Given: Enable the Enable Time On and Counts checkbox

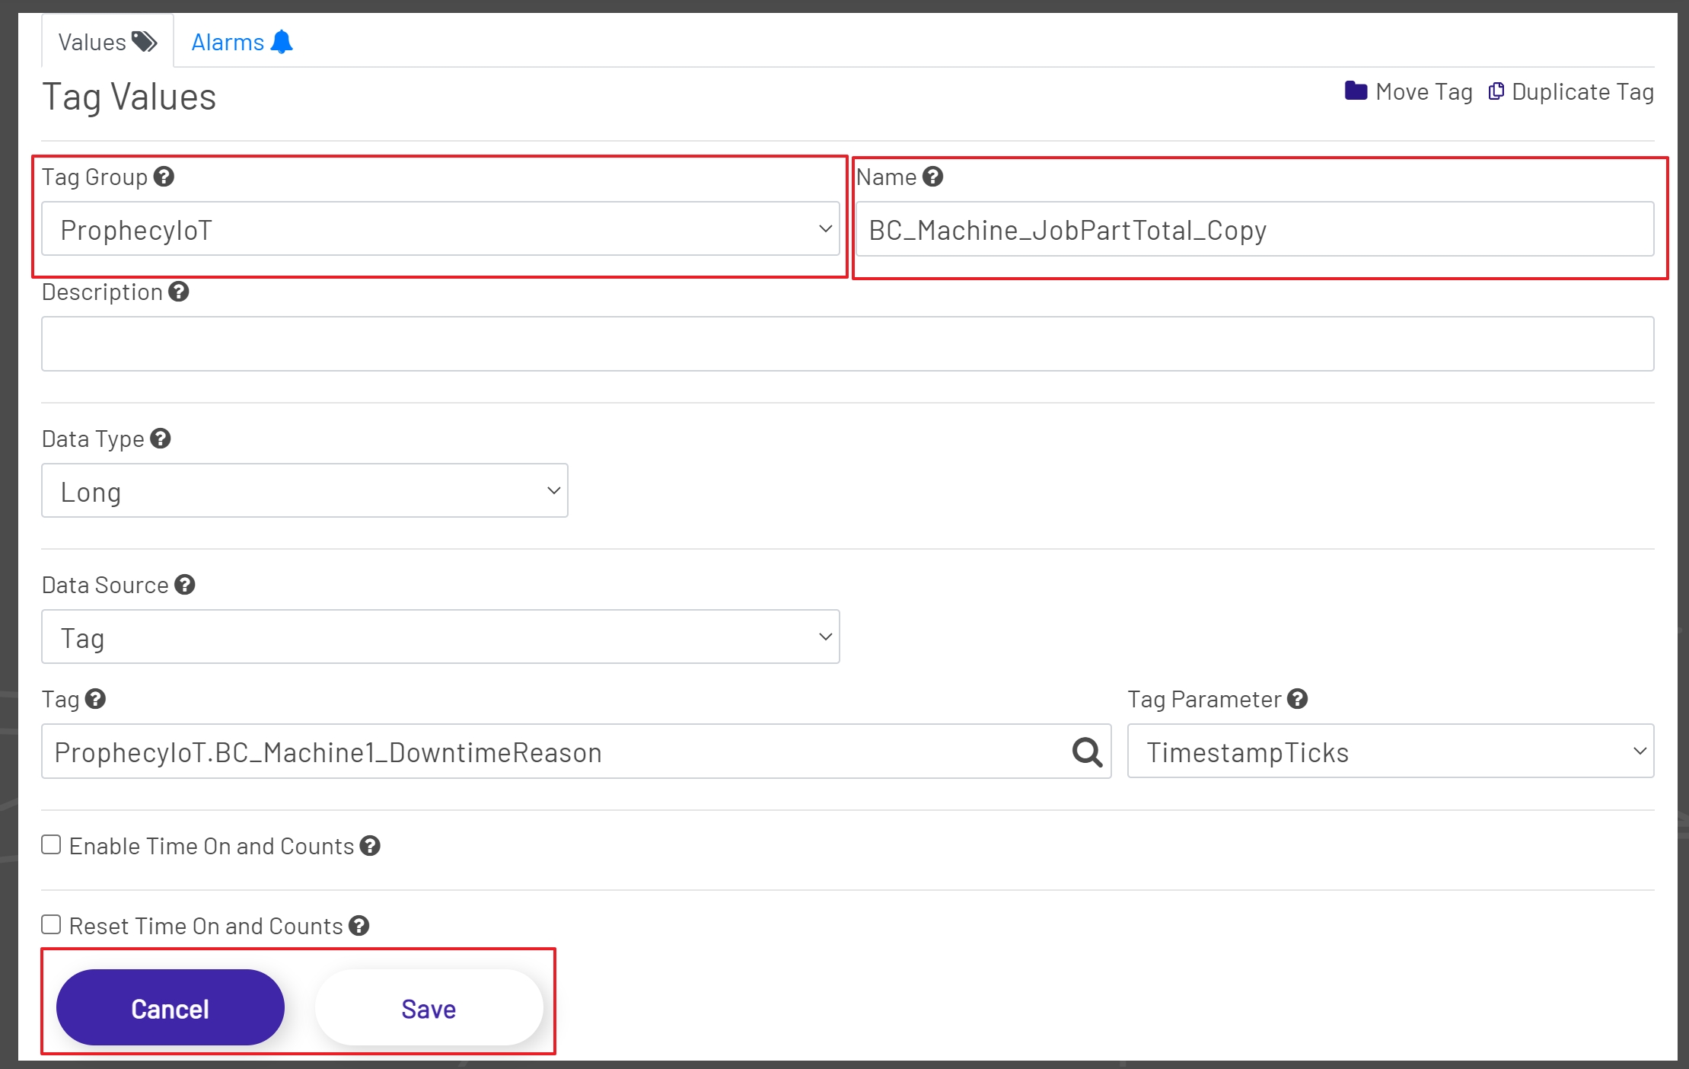Looking at the screenshot, I should 50,844.
